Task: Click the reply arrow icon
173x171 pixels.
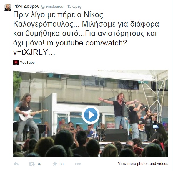Action: [x=16, y=164]
